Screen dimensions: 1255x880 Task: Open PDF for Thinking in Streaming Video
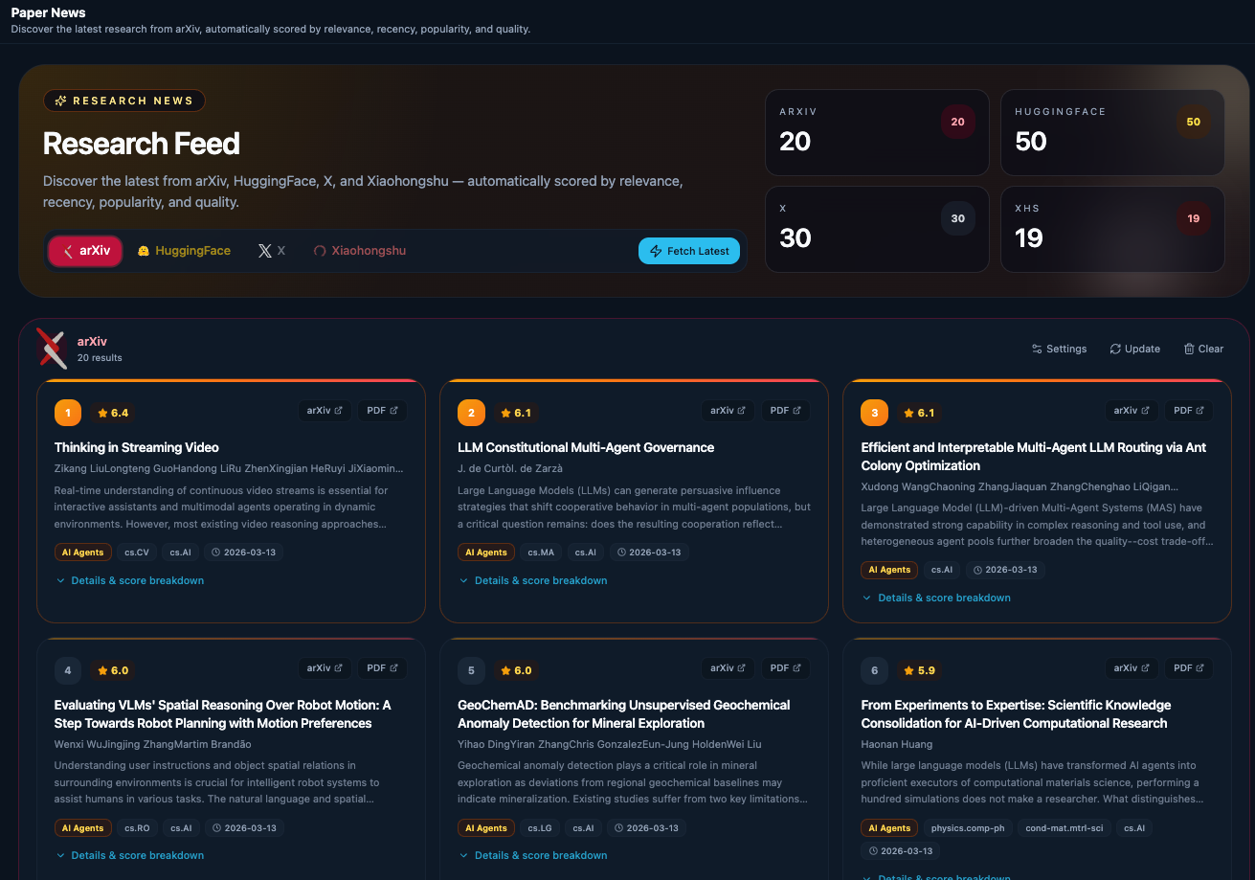[x=382, y=411]
